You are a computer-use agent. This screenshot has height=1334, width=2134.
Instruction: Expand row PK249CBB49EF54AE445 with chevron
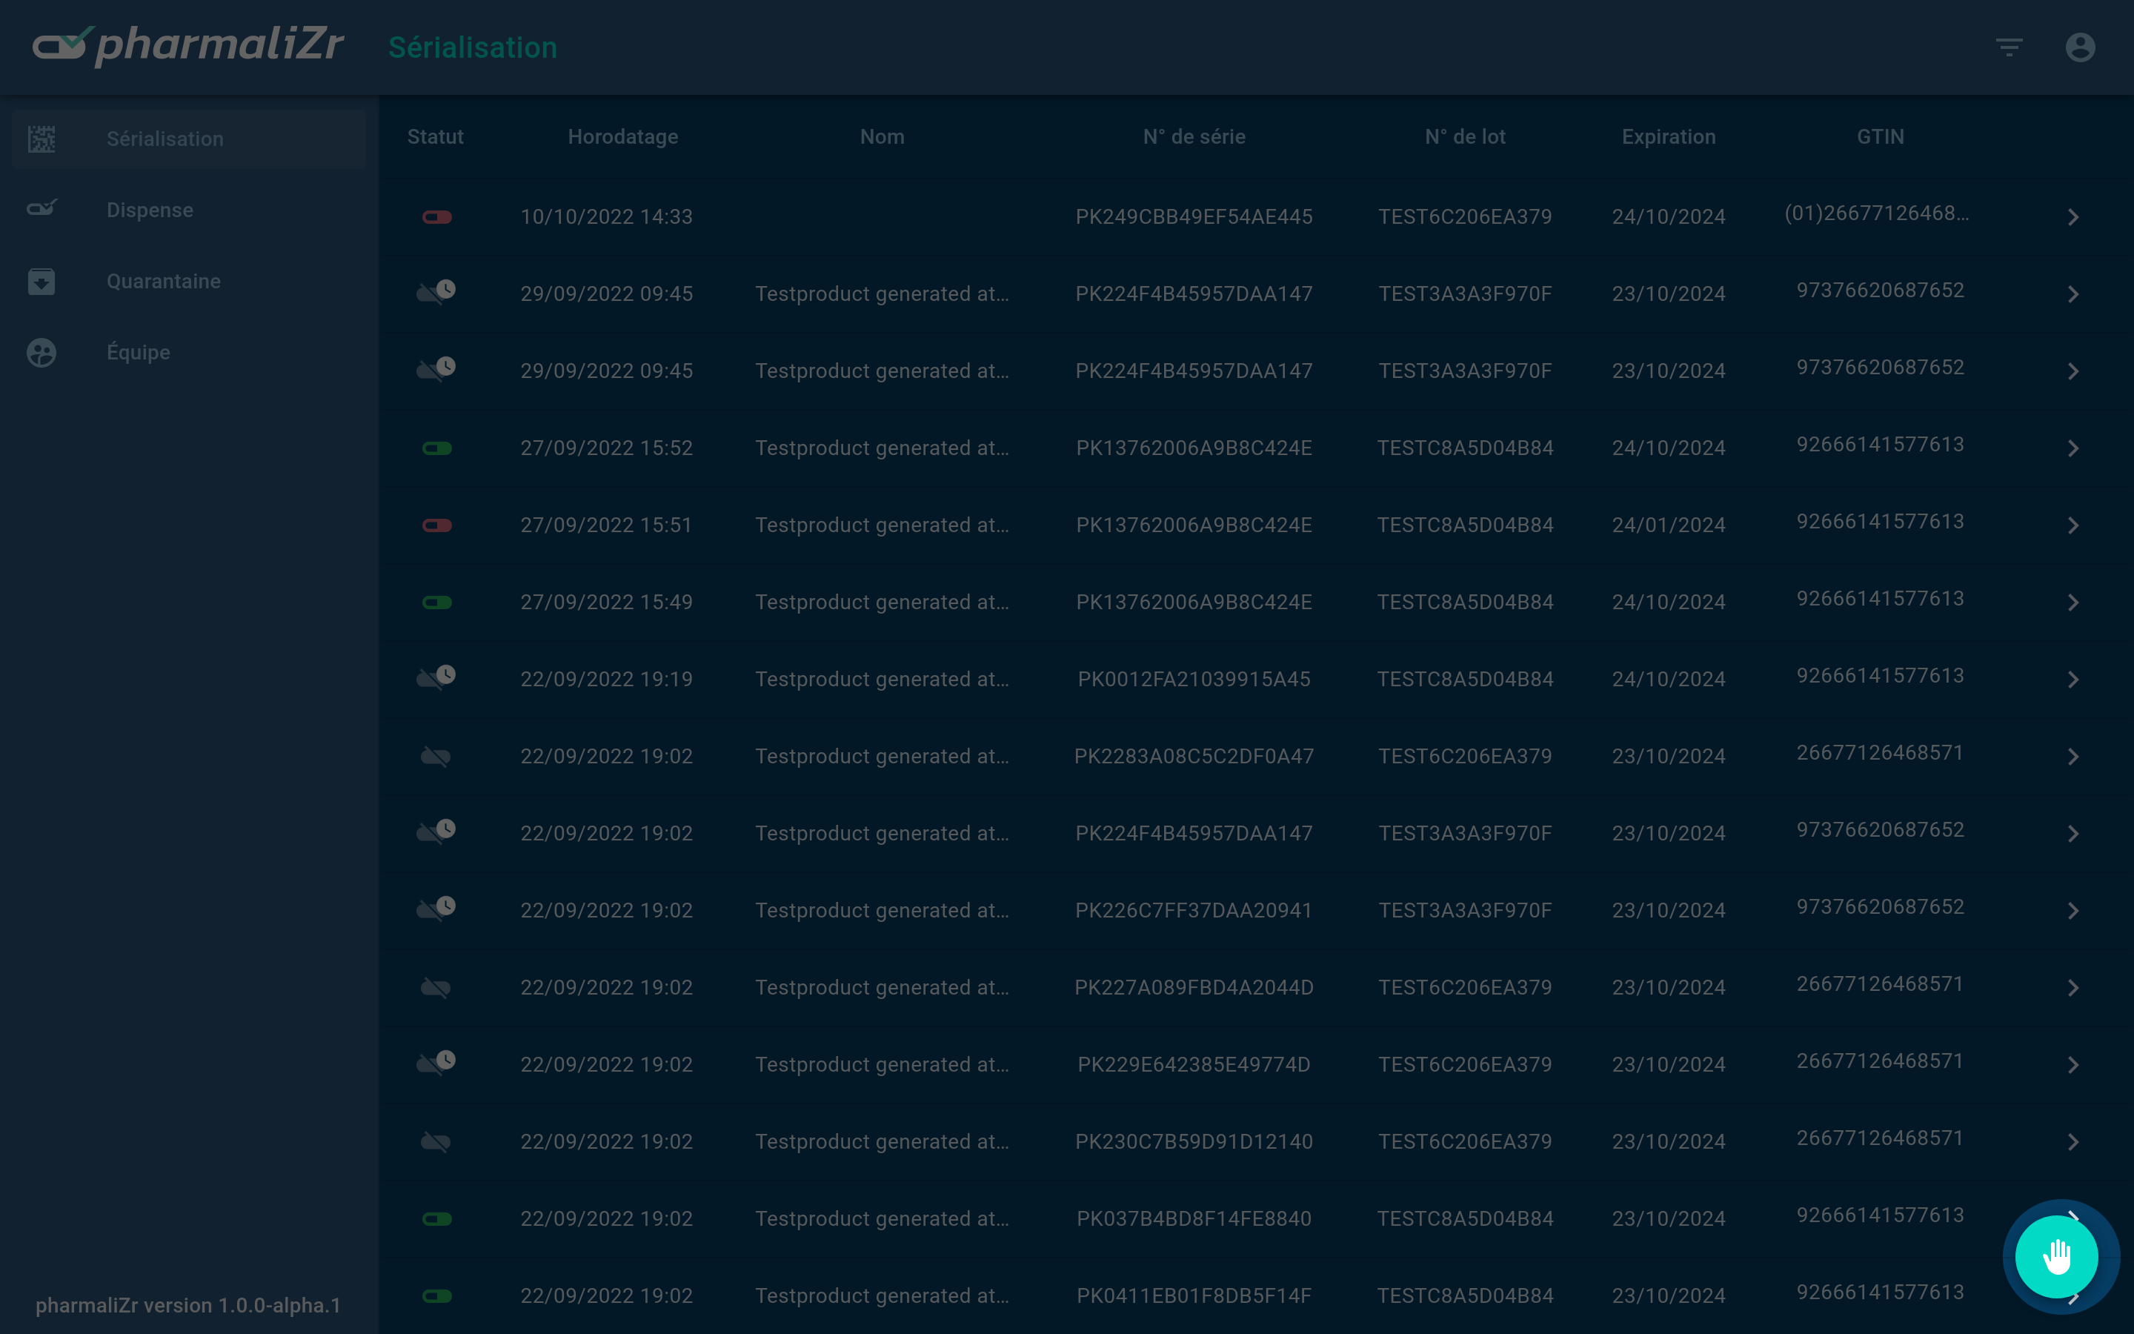[x=2073, y=217]
